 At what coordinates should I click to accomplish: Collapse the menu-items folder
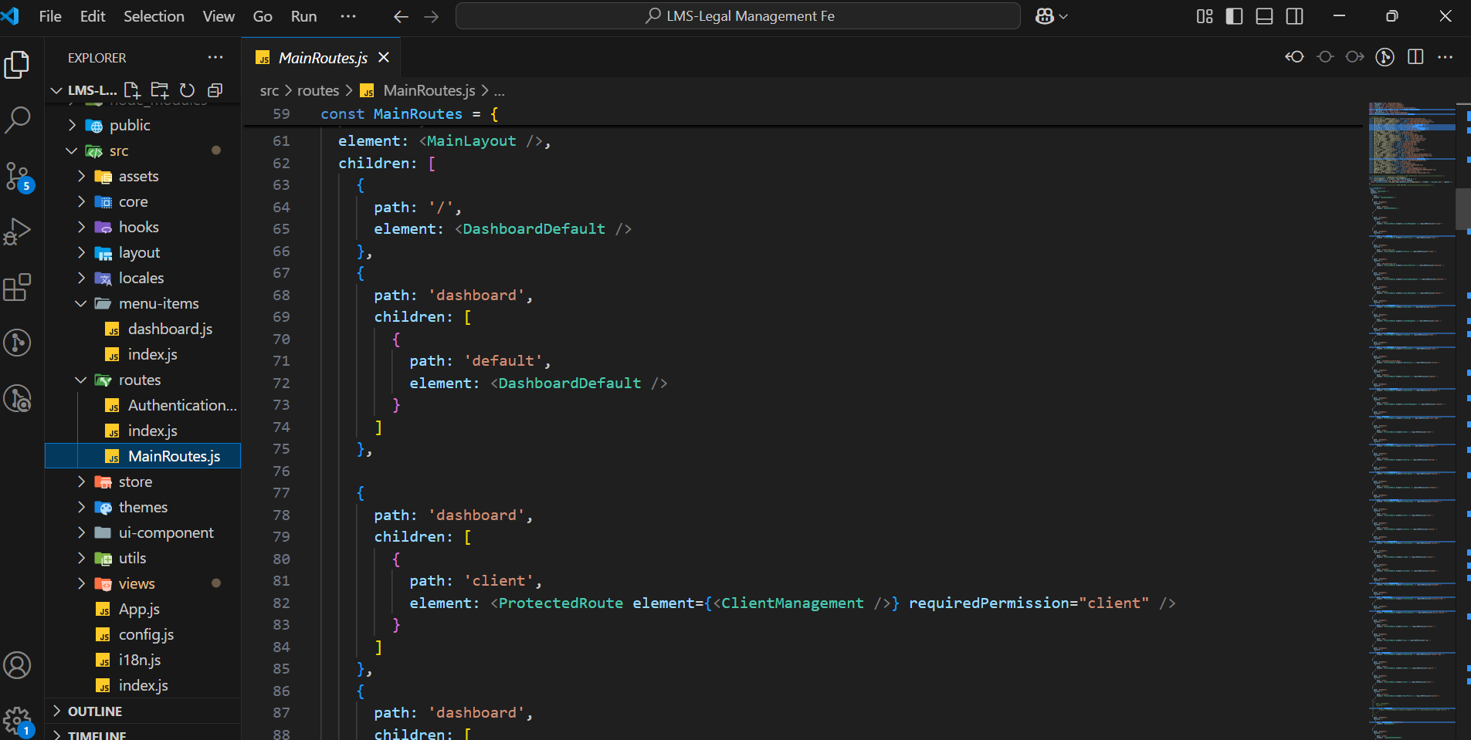coord(158,303)
